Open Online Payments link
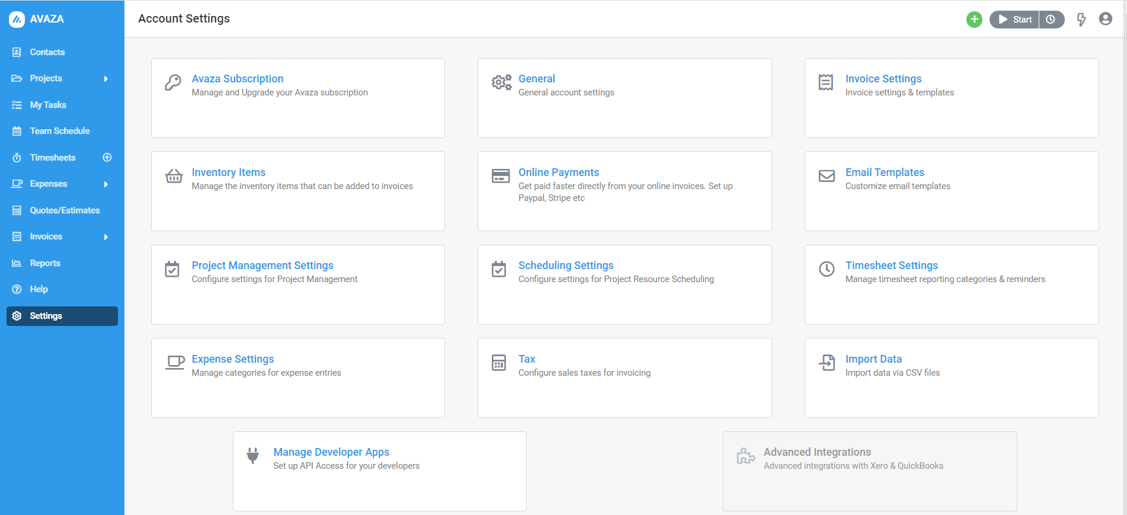The image size is (1127, 515). 559,172
